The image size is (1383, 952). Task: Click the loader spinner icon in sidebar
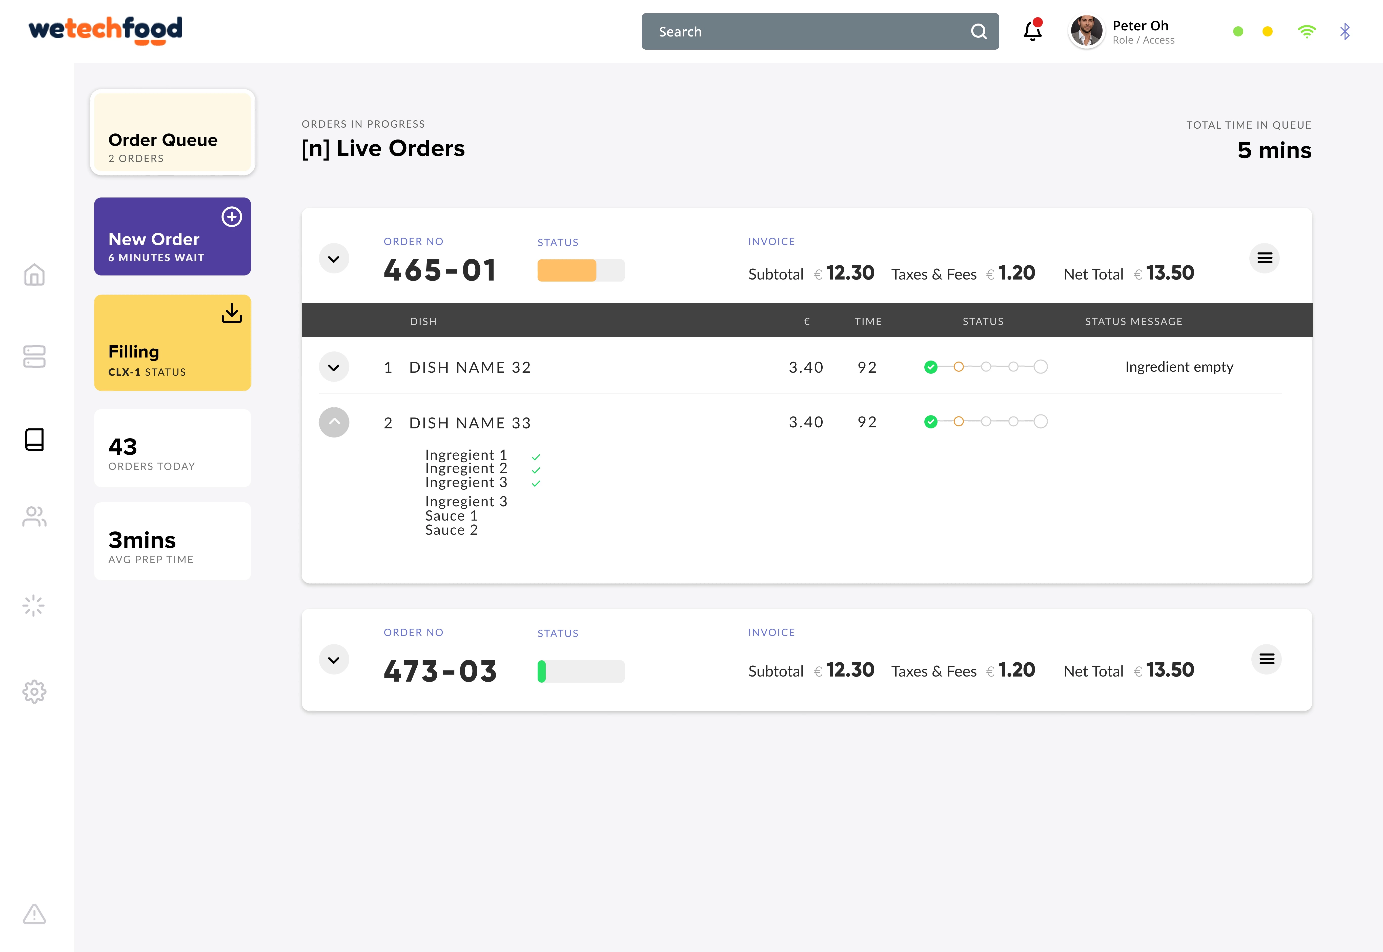click(33, 605)
